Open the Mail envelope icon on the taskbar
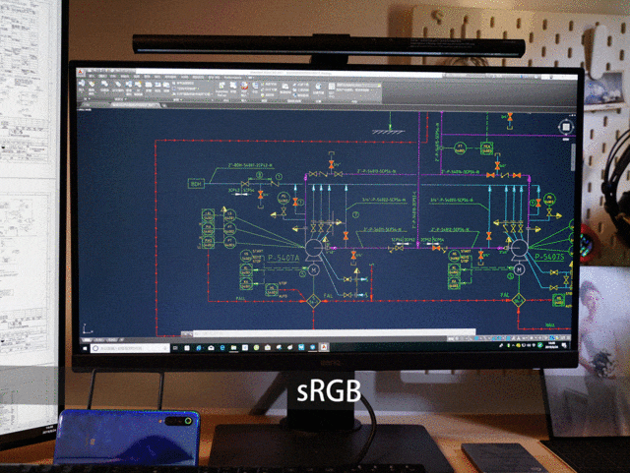 coord(211,348)
